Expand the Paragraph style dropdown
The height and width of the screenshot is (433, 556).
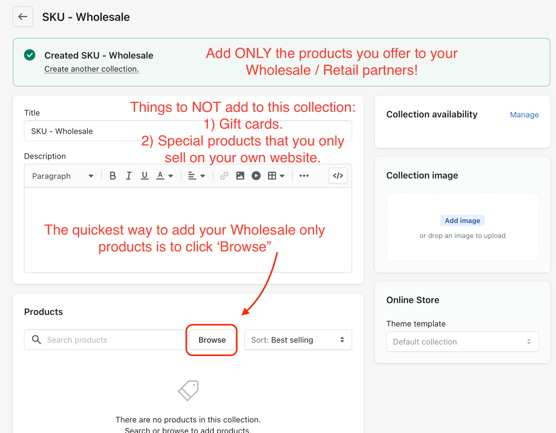coord(63,176)
